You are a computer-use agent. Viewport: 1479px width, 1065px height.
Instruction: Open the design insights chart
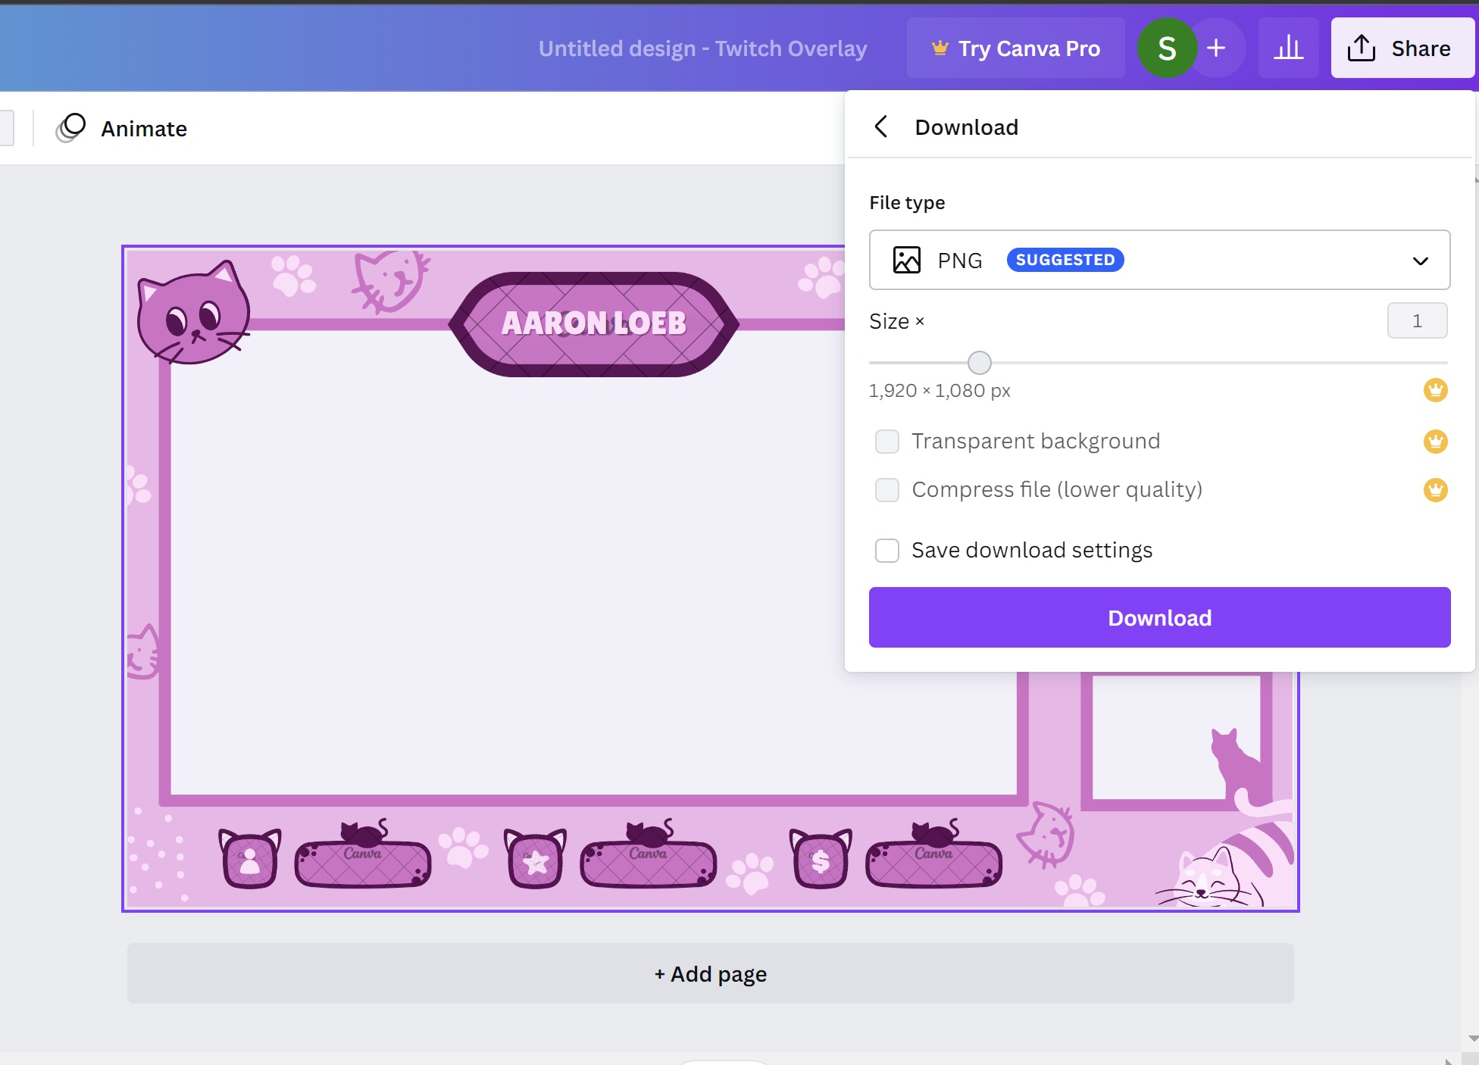click(1288, 48)
